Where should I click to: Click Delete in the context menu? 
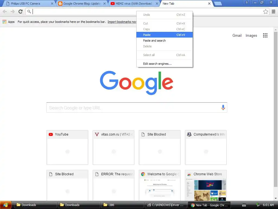[x=164, y=46]
